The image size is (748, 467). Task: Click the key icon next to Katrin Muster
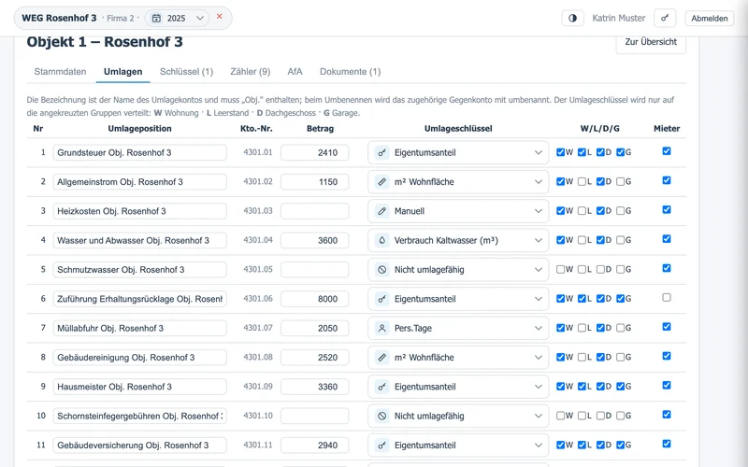[665, 18]
